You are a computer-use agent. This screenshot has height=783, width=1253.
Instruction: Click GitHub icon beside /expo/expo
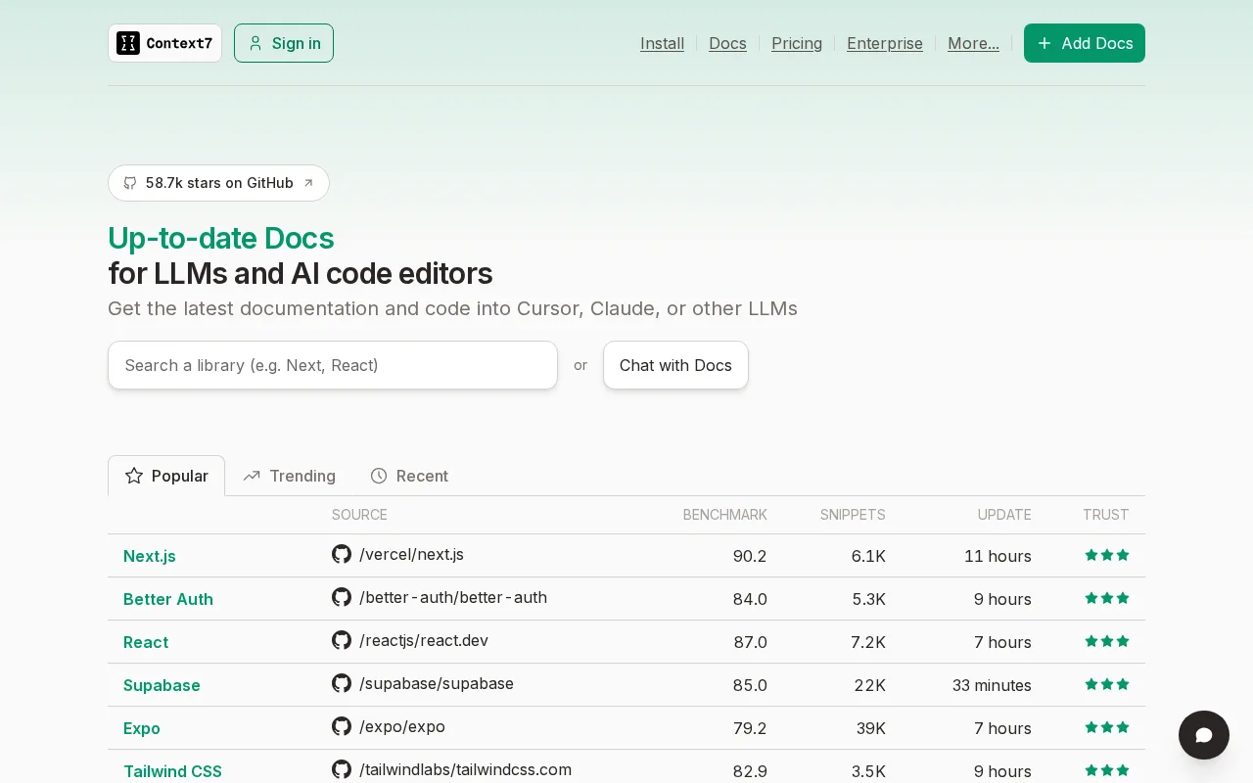pos(342,726)
